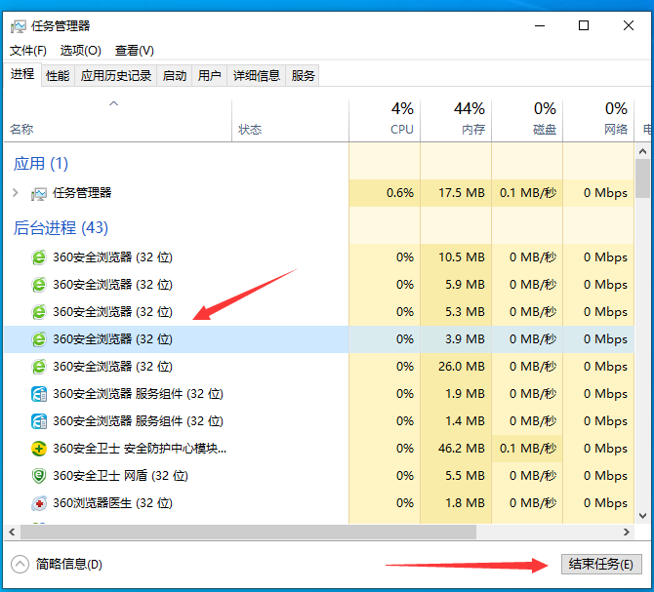This screenshot has height=592, width=654.
Task: Click horizontal scrollbar left arrow
Action: pos(12,532)
